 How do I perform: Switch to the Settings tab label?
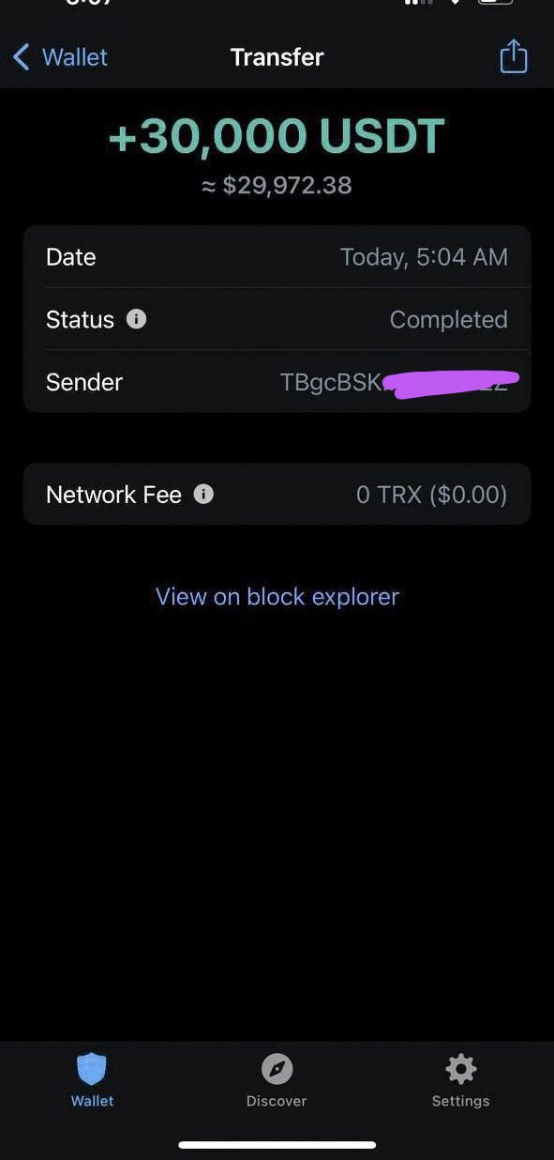coord(460,1101)
